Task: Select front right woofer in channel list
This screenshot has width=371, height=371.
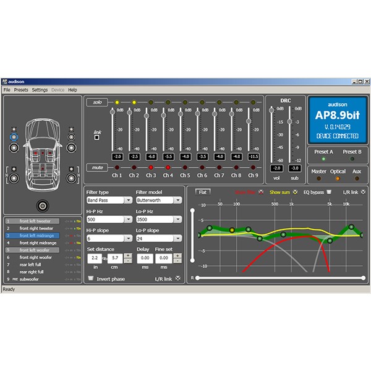Action: coord(37,257)
